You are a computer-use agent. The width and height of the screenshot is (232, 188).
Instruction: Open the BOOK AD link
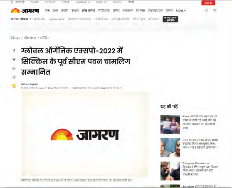101,2
